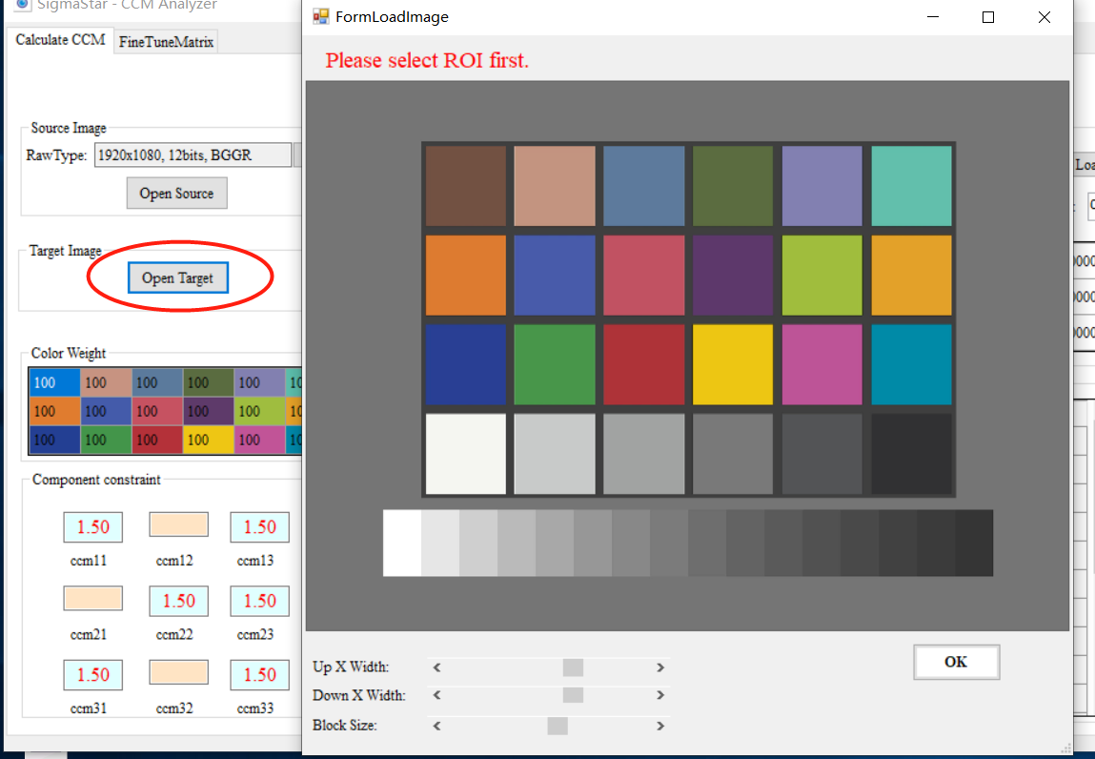
Task: Click the Down X Width slider thumb
Action: [x=573, y=695]
